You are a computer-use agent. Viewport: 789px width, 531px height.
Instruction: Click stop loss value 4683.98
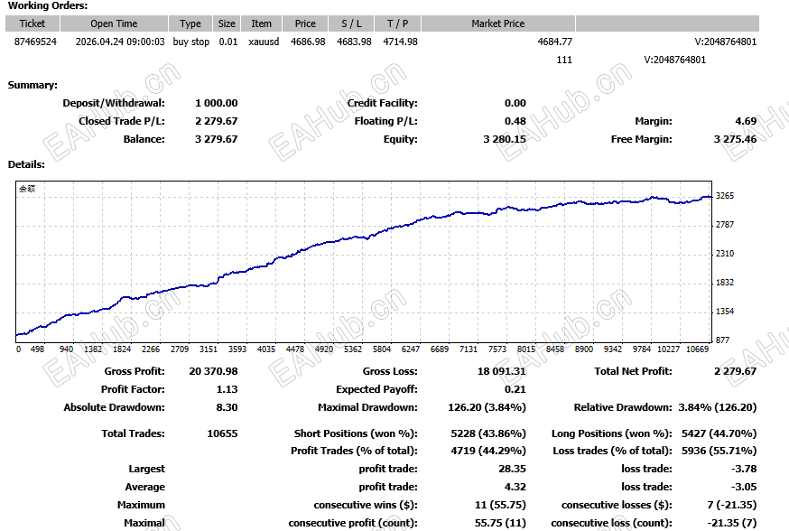354,42
